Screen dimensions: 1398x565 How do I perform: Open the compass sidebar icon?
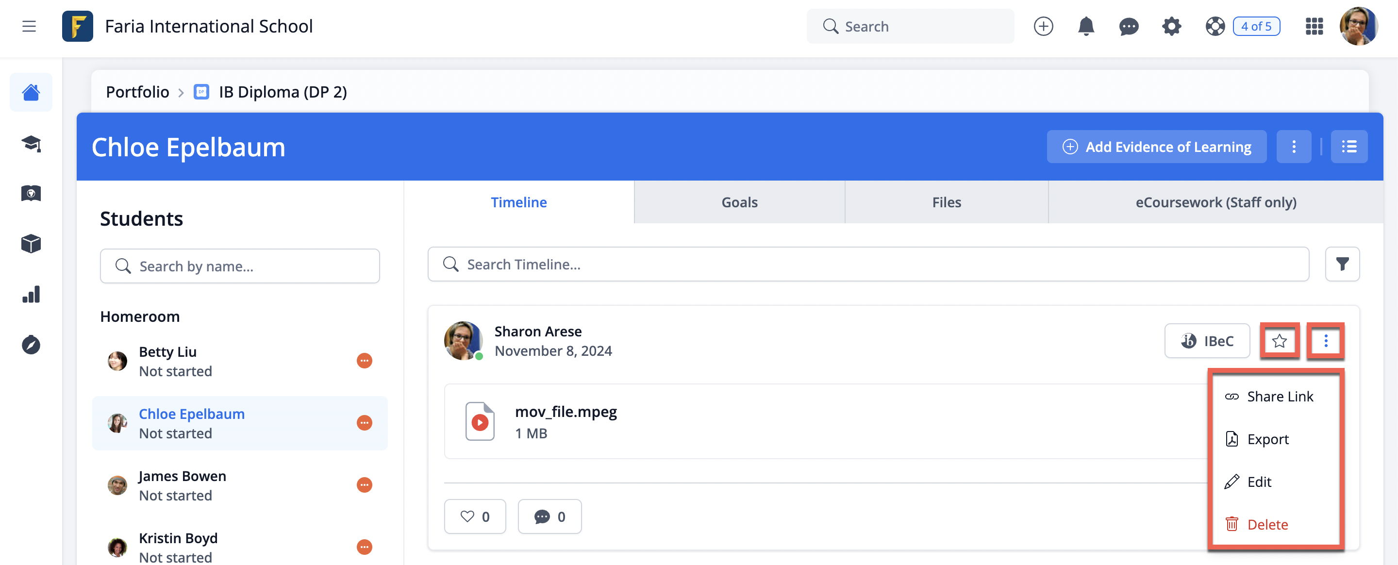point(31,345)
